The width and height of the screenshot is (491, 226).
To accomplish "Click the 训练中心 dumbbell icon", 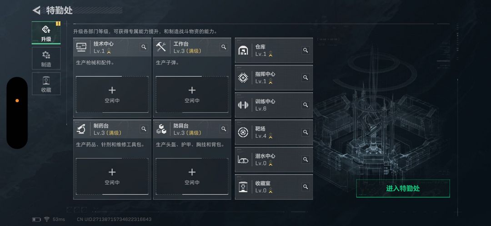I will (x=243, y=105).
